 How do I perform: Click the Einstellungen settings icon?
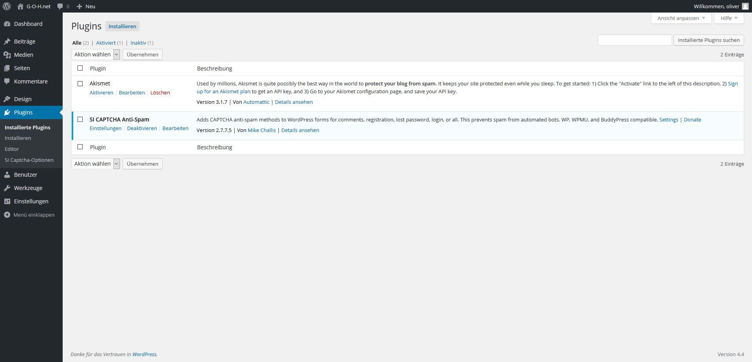click(x=7, y=201)
